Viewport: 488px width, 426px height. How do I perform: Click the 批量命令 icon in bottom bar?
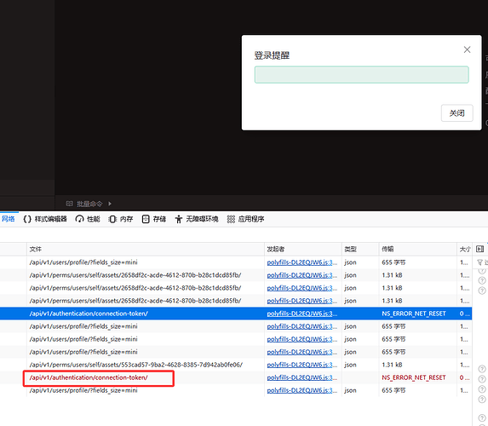click(69, 204)
